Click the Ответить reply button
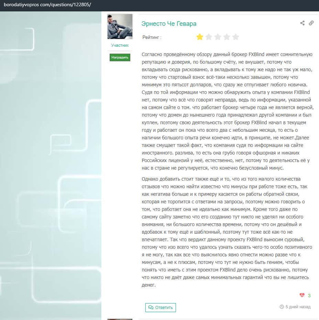319x320 pixels. click(x=161, y=308)
